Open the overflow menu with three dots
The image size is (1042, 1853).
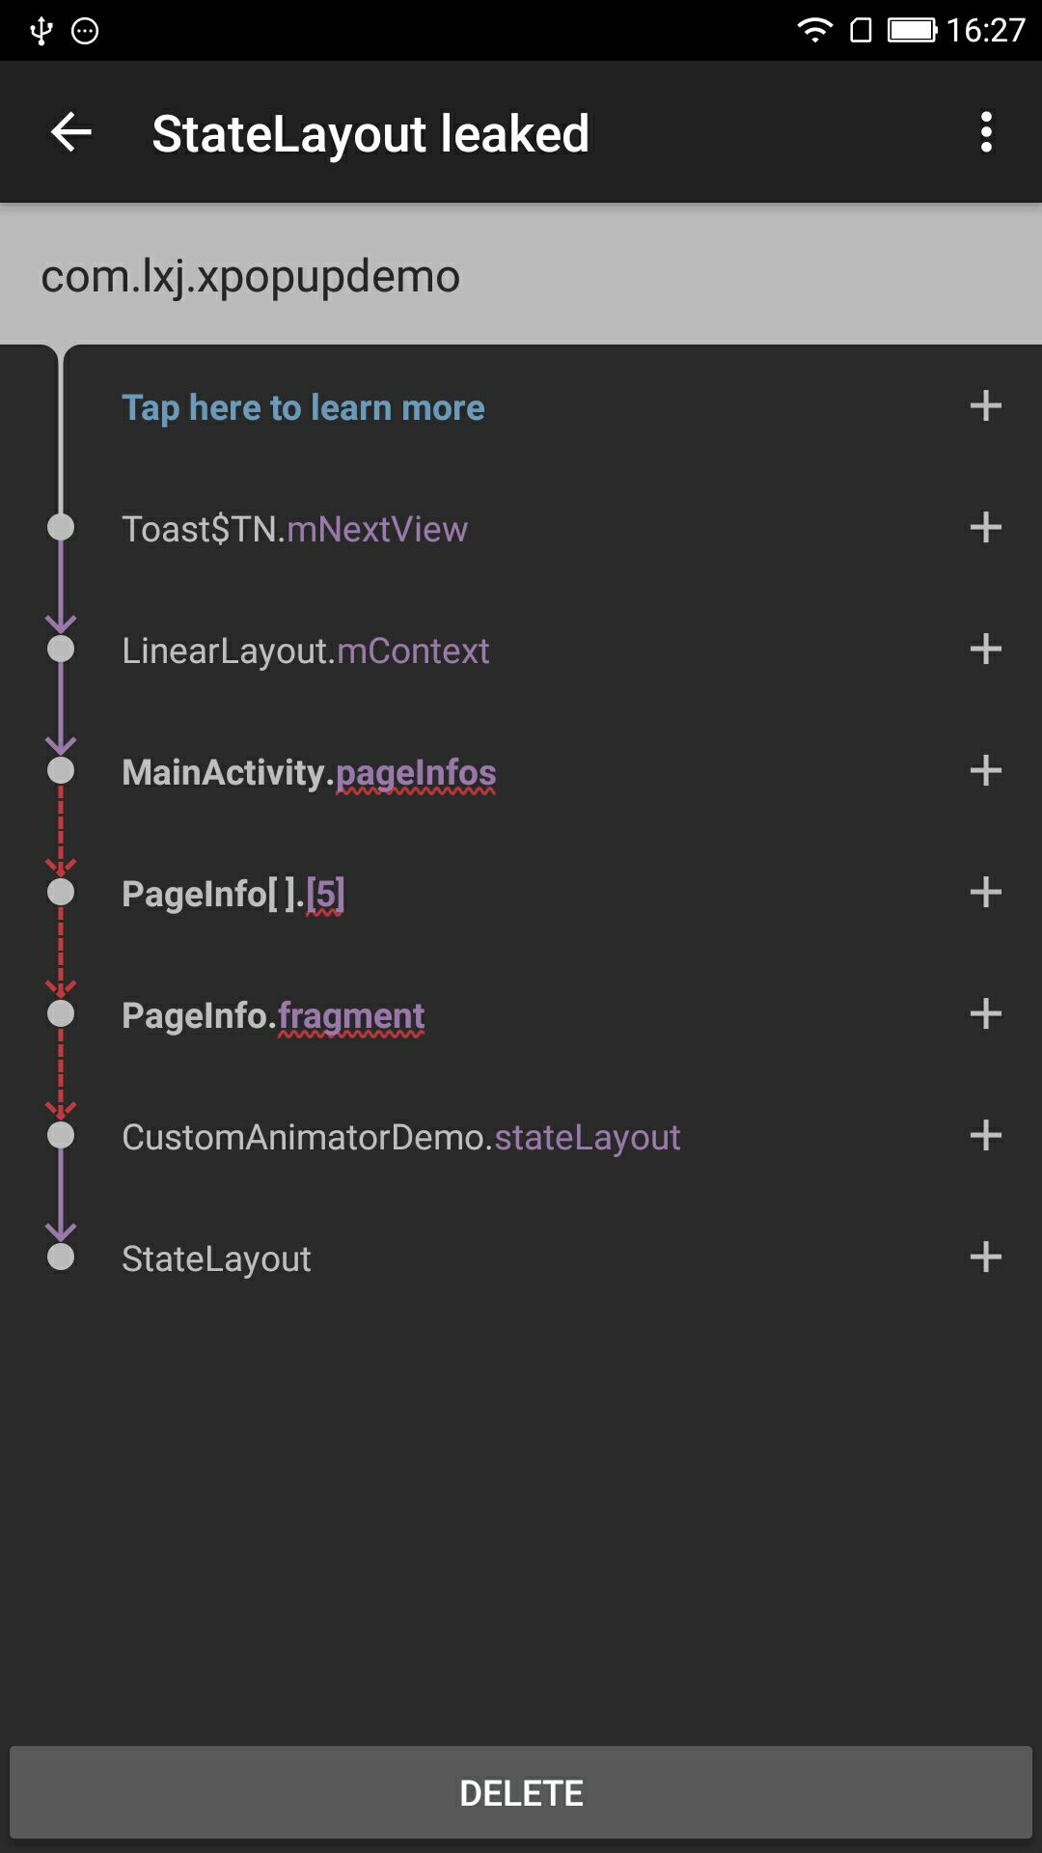[x=985, y=132]
